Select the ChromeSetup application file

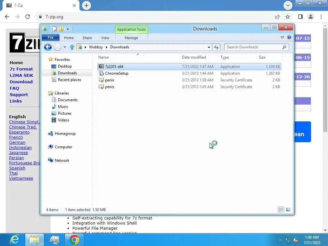pos(189,73)
